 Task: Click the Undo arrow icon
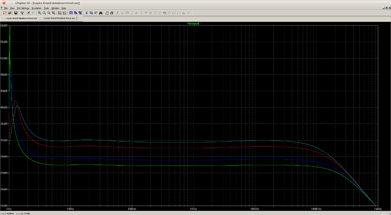point(165,13)
